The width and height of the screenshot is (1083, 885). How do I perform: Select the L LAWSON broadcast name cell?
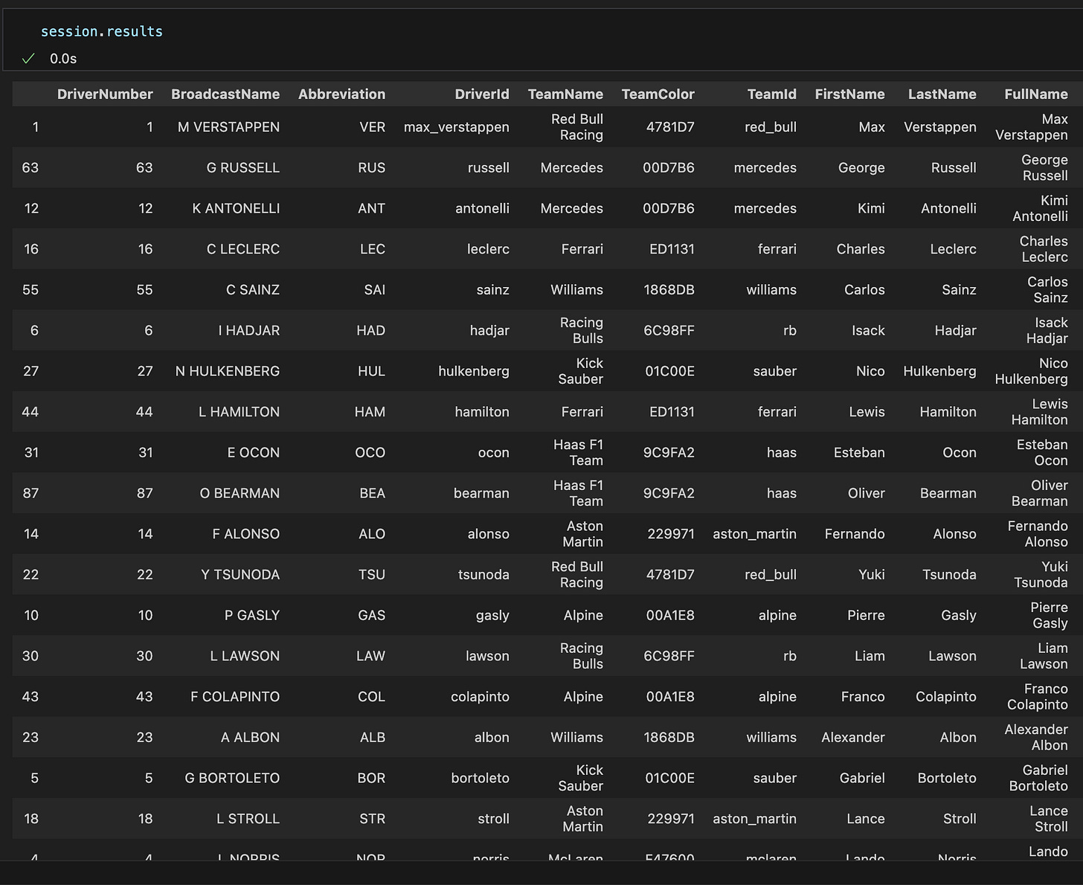point(245,656)
